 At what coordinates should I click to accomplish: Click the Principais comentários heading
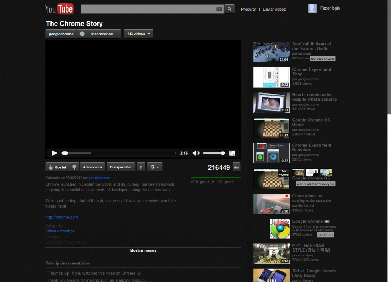(68, 263)
